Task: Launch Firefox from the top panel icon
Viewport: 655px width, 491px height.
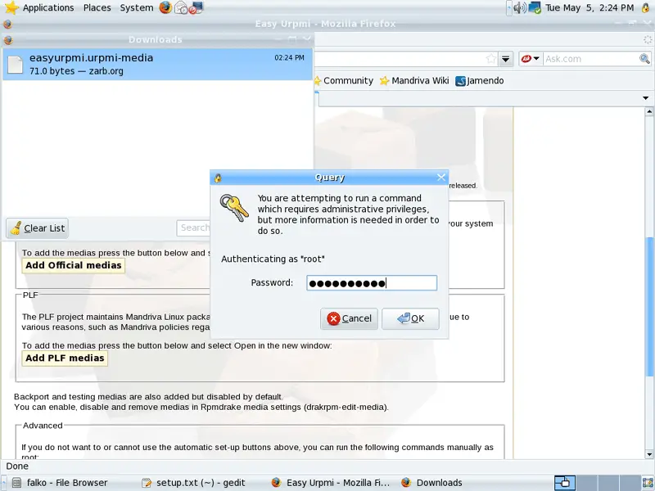Action: point(165,7)
